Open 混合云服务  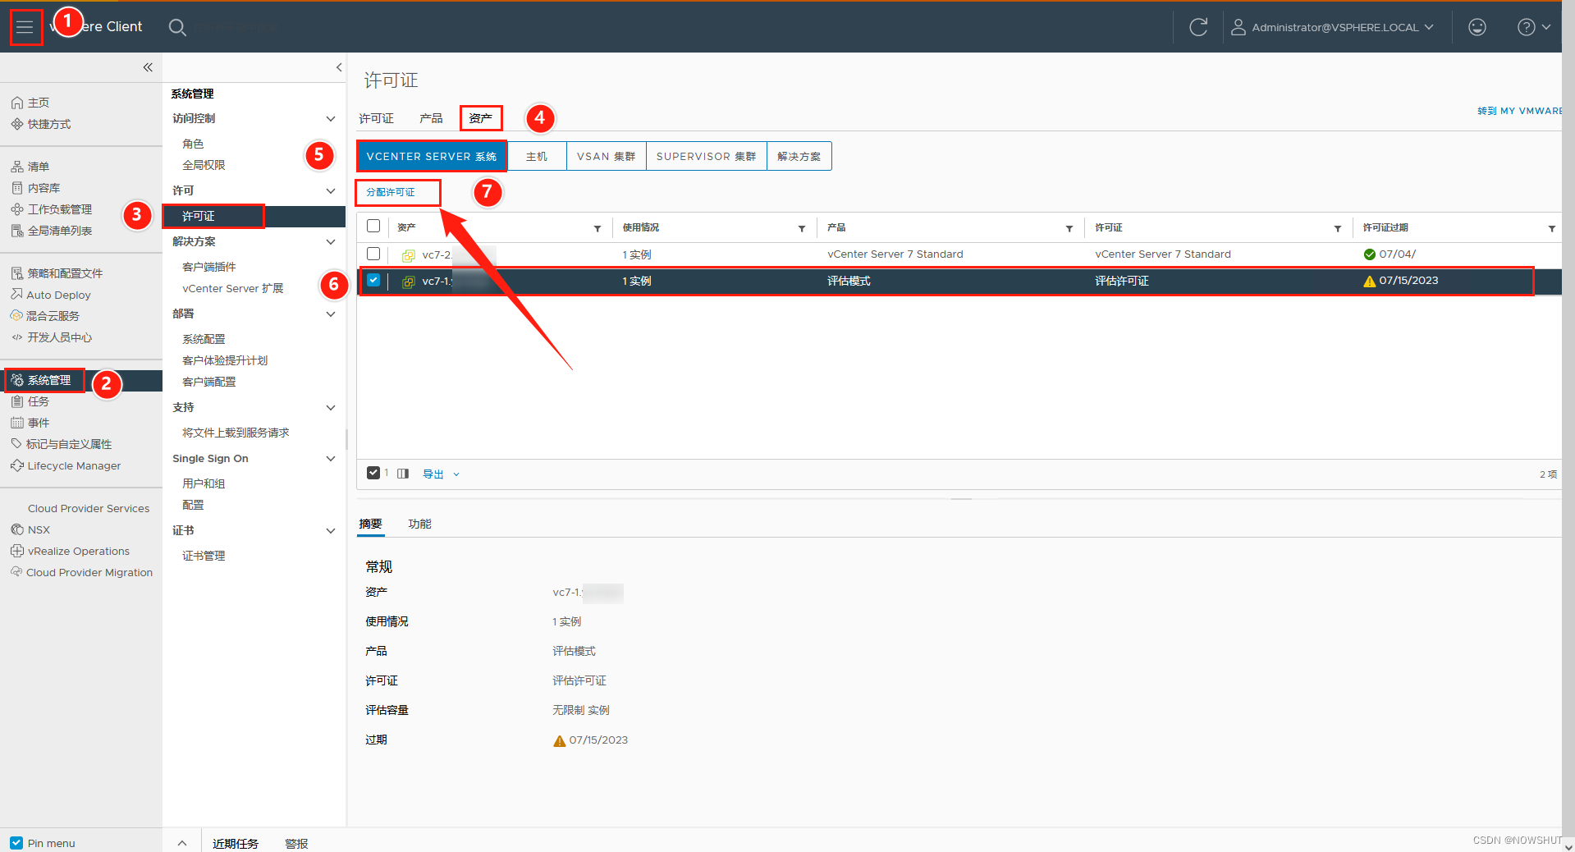point(45,316)
